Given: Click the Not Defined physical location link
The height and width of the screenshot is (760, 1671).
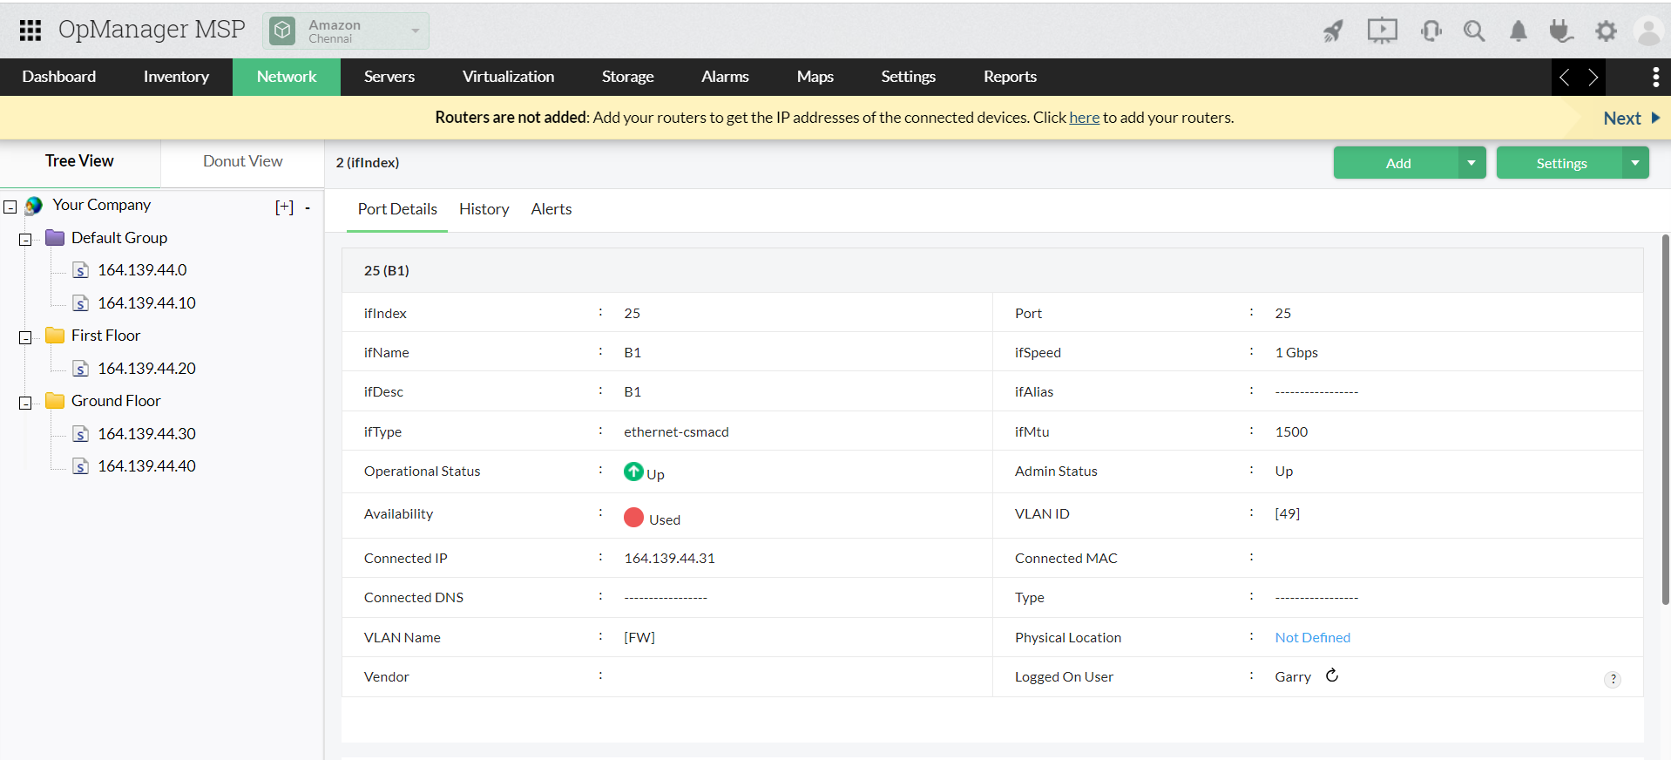Looking at the screenshot, I should click(1312, 637).
